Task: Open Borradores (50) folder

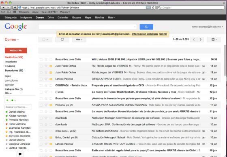Action: tap(14, 71)
